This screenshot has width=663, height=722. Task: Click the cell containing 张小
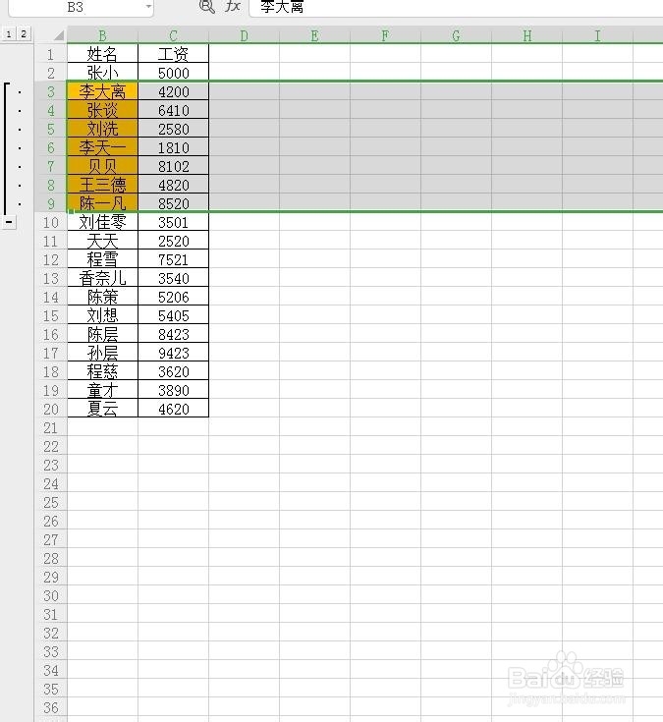pos(103,73)
